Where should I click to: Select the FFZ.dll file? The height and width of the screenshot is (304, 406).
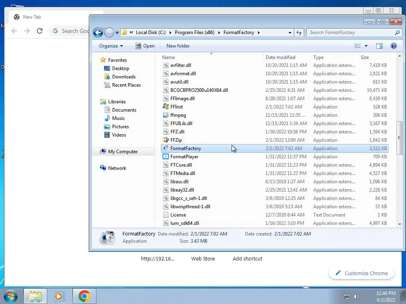[177, 131]
